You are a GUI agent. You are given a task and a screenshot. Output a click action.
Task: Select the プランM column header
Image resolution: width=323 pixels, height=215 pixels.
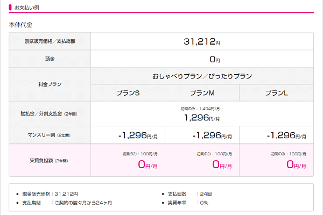tap(202, 93)
